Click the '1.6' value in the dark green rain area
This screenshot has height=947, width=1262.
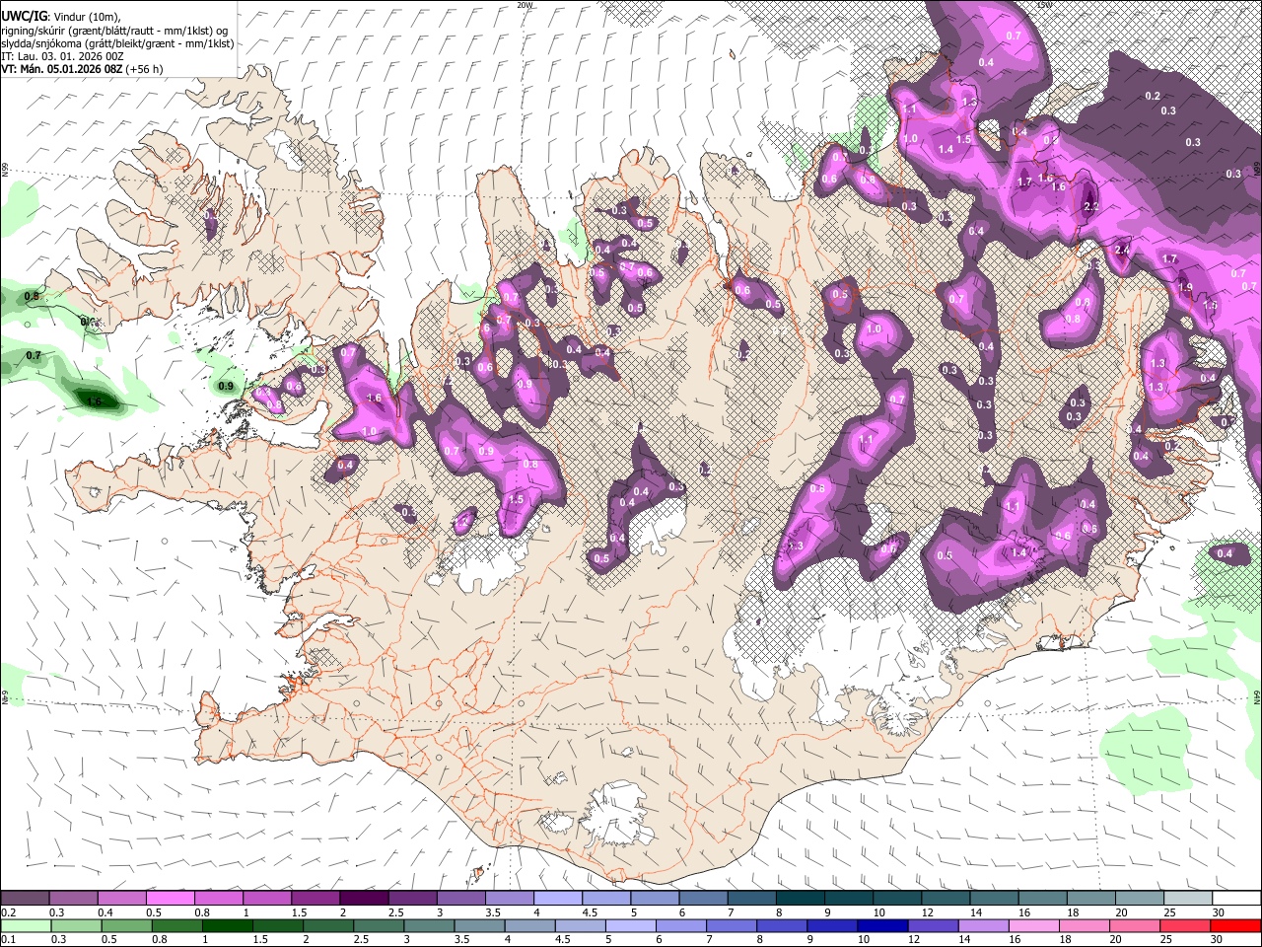95,401
